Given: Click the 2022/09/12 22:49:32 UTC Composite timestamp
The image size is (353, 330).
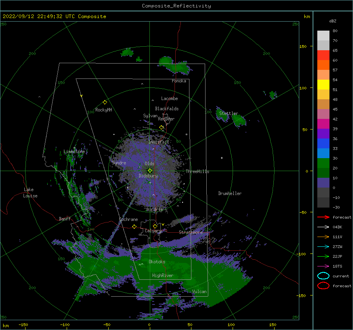Looking at the screenshot, I should 54,16.
